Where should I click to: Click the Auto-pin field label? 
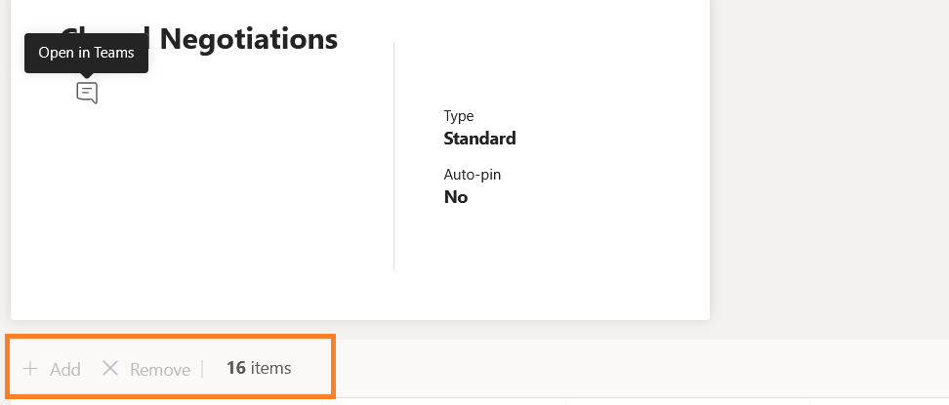[x=473, y=175]
